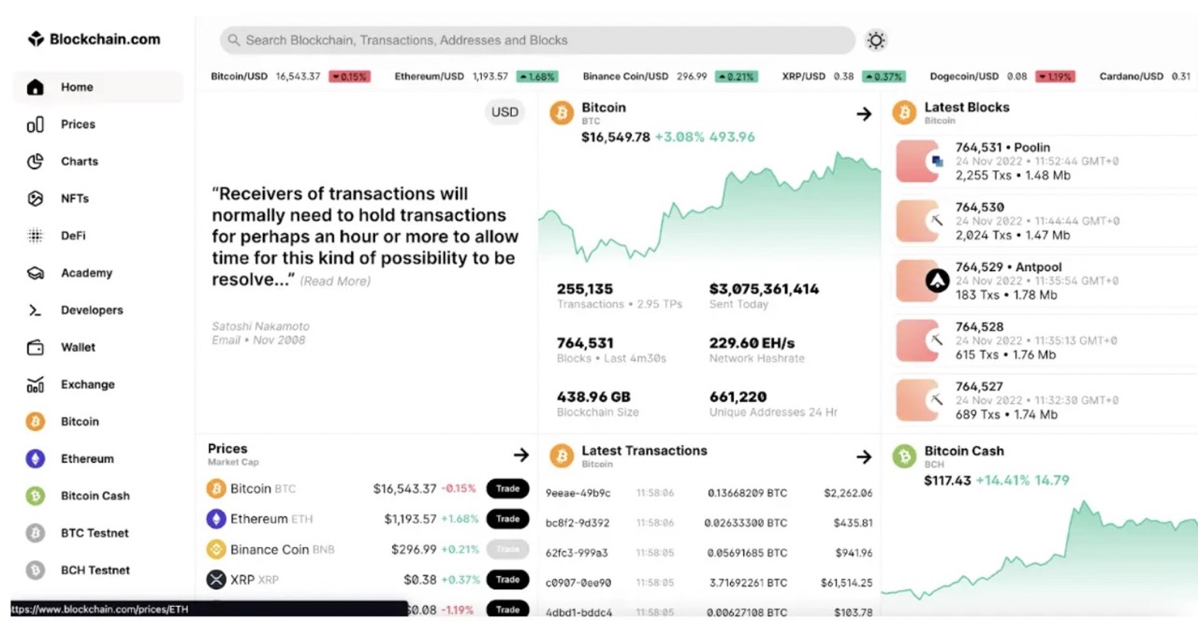
Task: Click the NFTs icon in the sidebar
Action: point(34,198)
